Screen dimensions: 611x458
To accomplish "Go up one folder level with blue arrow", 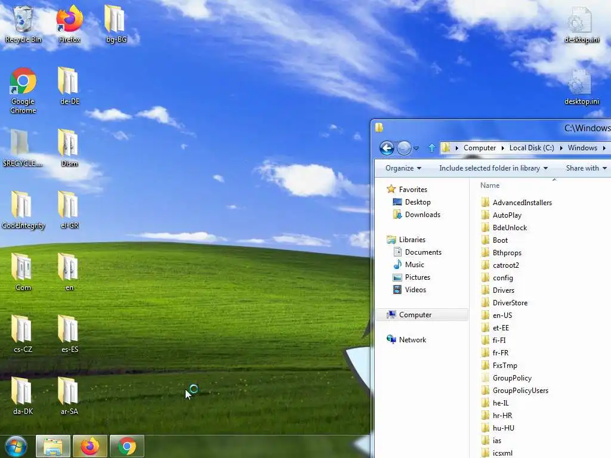I will [x=432, y=148].
